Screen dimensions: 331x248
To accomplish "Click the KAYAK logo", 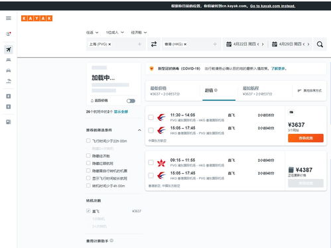I will [x=36, y=19].
